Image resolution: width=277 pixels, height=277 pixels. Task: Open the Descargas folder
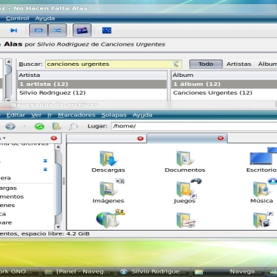pyautogui.click(x=108, y=161)
